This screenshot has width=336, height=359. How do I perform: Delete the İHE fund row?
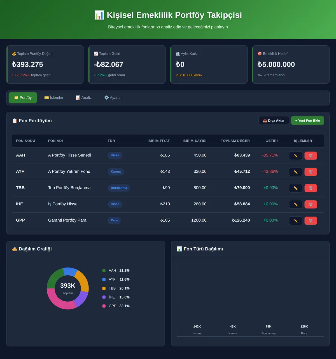pos(311,204)
